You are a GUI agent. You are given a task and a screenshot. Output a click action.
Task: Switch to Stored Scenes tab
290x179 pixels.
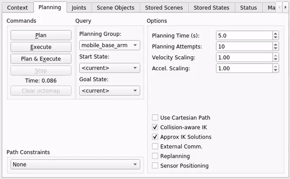click(x=164, y=8)
